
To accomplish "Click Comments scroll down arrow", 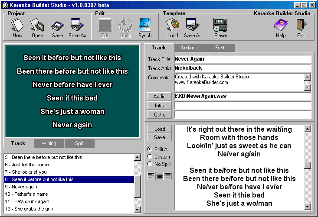I will coord(308,87).
